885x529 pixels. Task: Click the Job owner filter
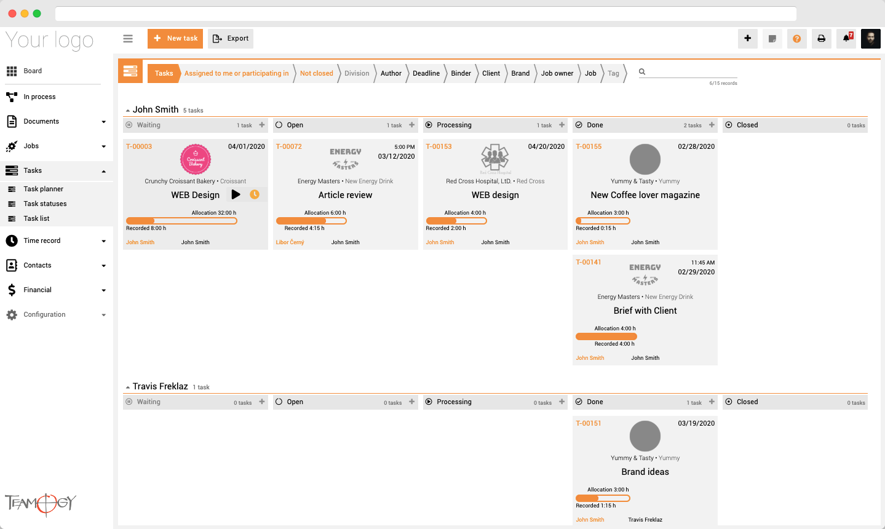tap(557, 73)
